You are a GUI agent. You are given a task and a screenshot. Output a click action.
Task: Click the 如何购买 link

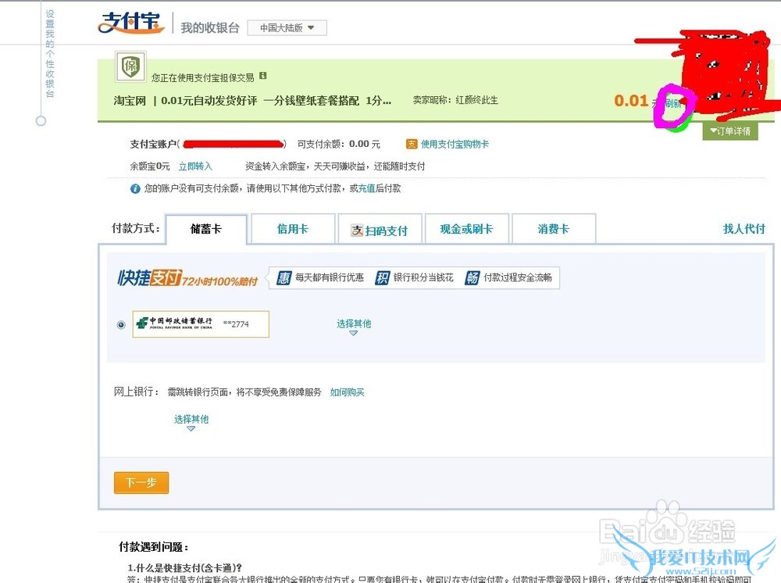coord(348,392)
